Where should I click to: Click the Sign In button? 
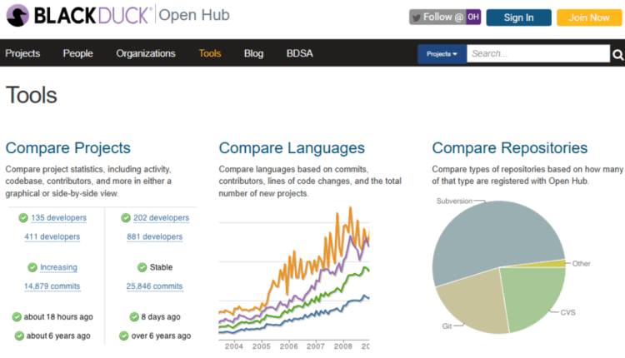(x=518, y=17)
